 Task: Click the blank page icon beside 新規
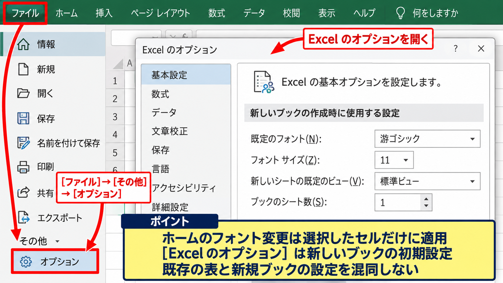pos(23,69)
